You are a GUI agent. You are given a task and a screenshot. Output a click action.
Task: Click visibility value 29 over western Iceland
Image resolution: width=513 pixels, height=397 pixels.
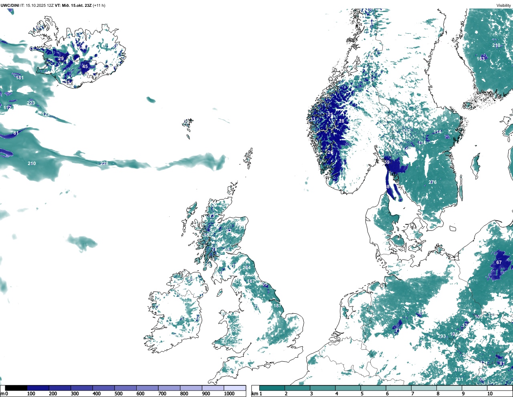click(61, 58)
